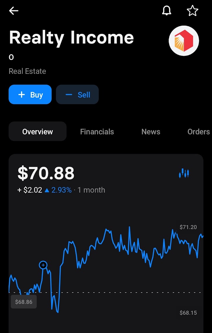The image size is (212, 333).
Task: Select the Overview tab
Action: pos(38,131)
